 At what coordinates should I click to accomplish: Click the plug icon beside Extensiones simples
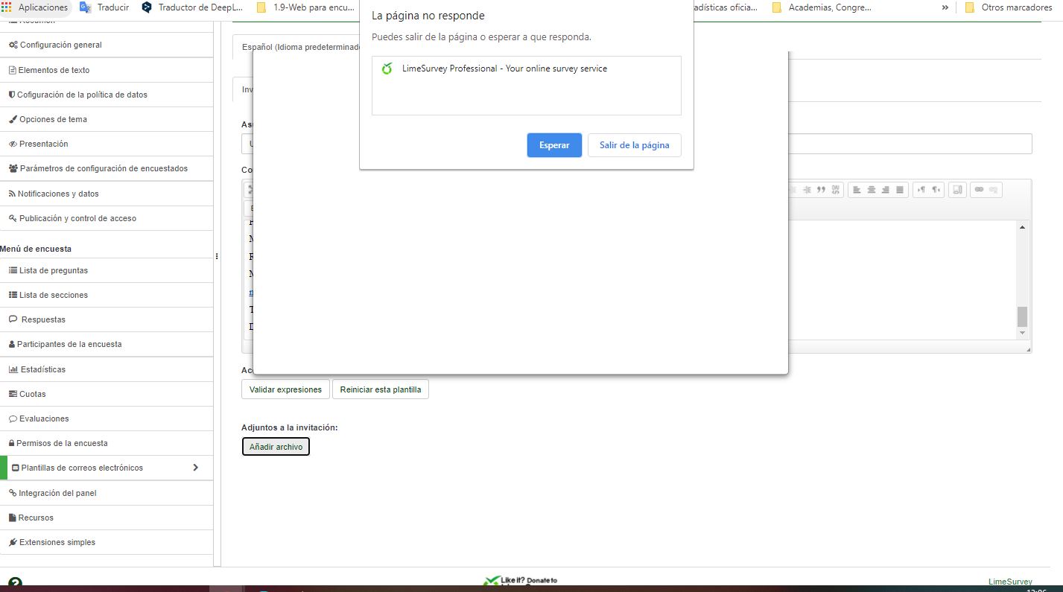point(13,542)
